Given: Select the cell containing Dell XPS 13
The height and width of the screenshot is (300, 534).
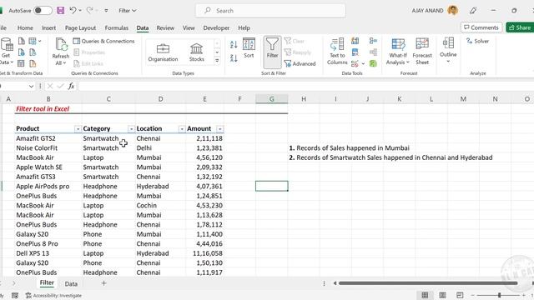Looking at the screenshot, I should (48, 253).
